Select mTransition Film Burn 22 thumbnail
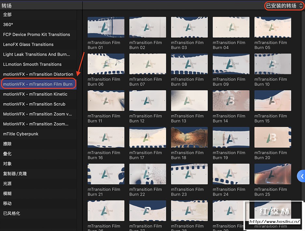305x231 pixels. pyautogui.click(x=148, y=174)
